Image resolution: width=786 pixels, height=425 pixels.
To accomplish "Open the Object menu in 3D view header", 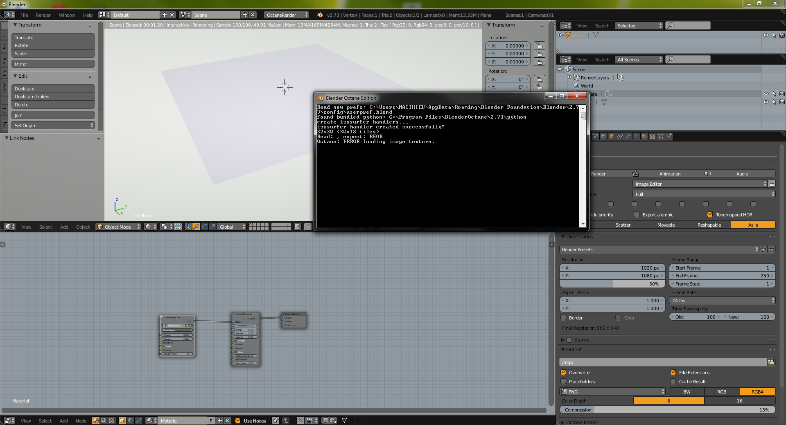I will (83, 227).
